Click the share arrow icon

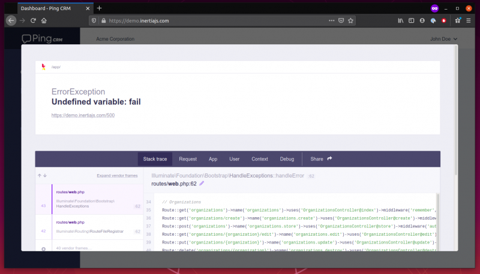[329, 159]
